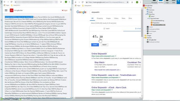
Task: Open Online Stopwatch vClock result
Action: point(109,88)
